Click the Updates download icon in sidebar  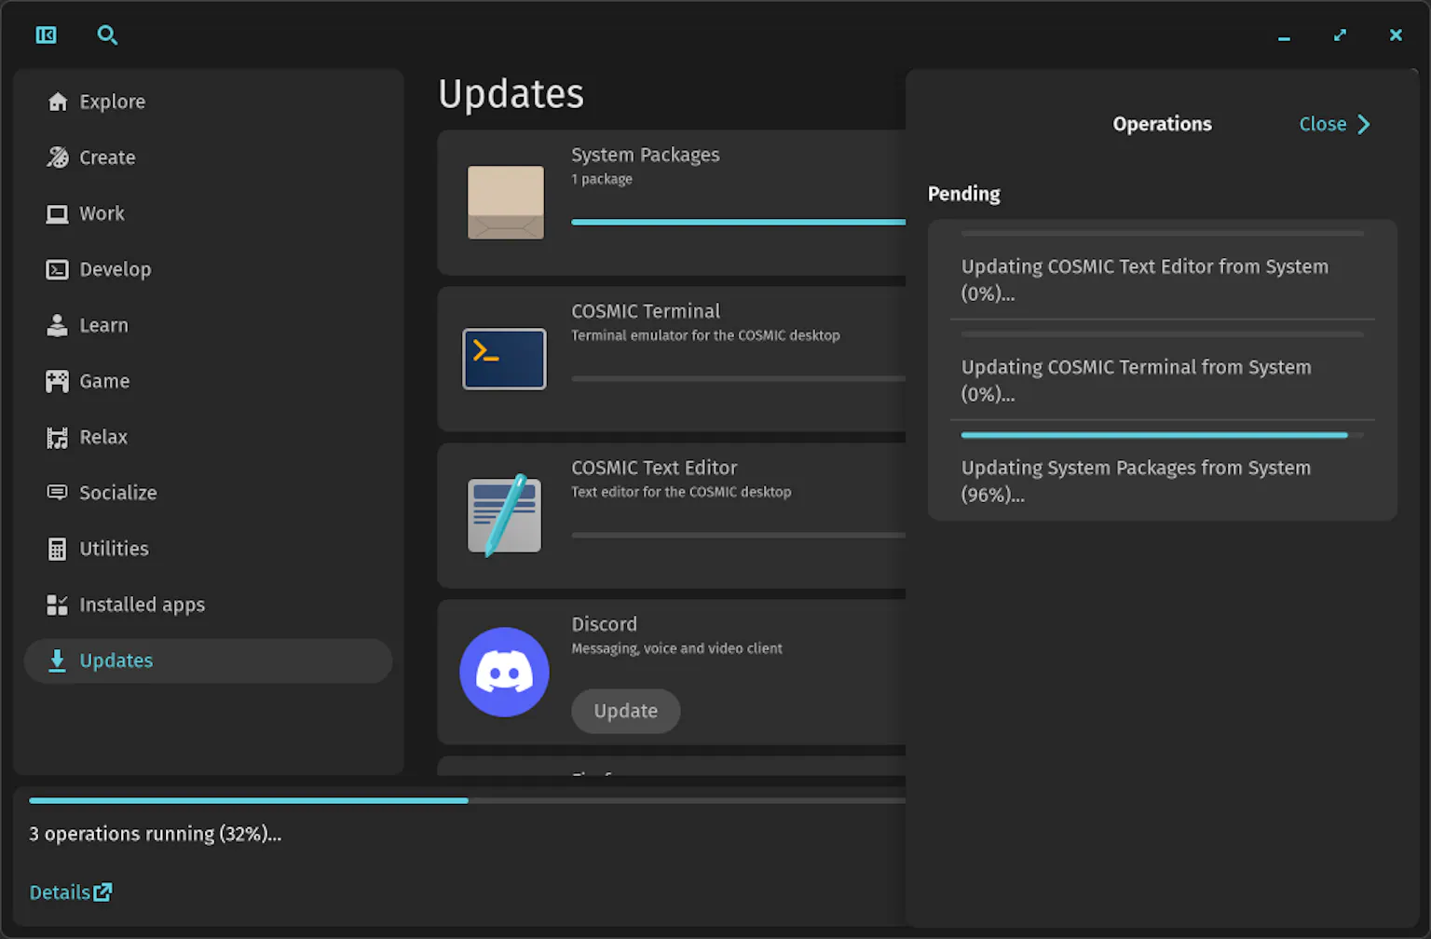[x=57, y=660]
